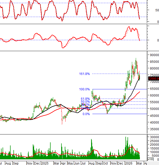Screen dimensions: 159x165
Task: Click the Aug label at far left of time axis
Action: click(x=8, y=163)
